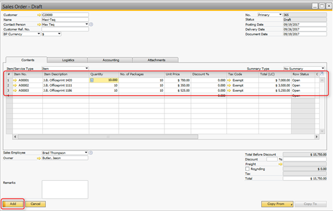The image size is (333, 211).
Task: Click the Discount percent input field
Action: click(272, 159)
